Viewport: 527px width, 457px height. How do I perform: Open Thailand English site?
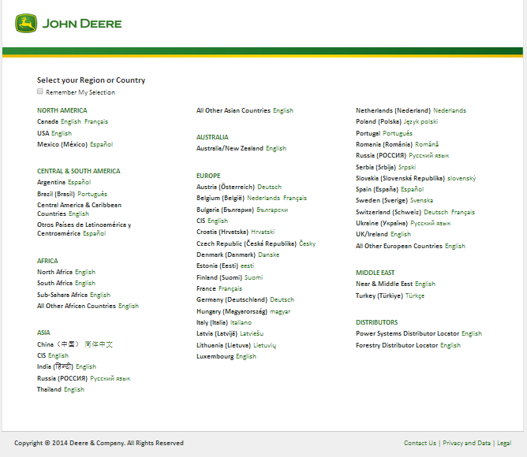tap(74, 389)
